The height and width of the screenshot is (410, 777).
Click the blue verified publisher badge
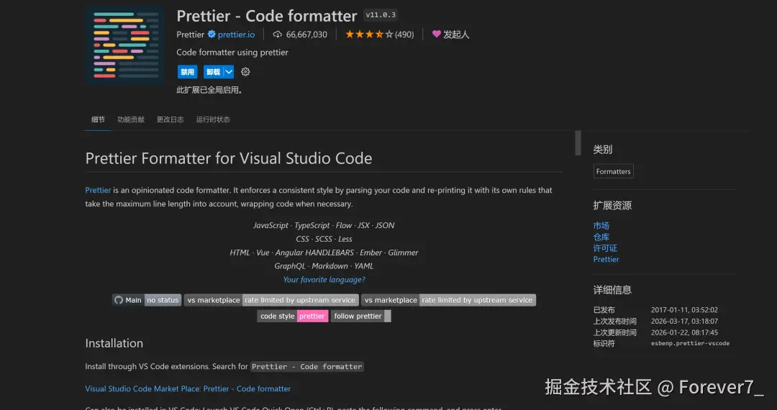[212, 35]
